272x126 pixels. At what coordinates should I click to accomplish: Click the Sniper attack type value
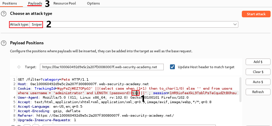pyautogui.click(x=37, y=25)
